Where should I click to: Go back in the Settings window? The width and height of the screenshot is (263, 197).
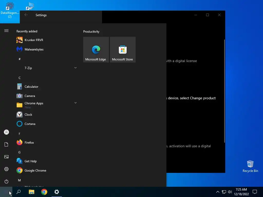tap(26, 15)
